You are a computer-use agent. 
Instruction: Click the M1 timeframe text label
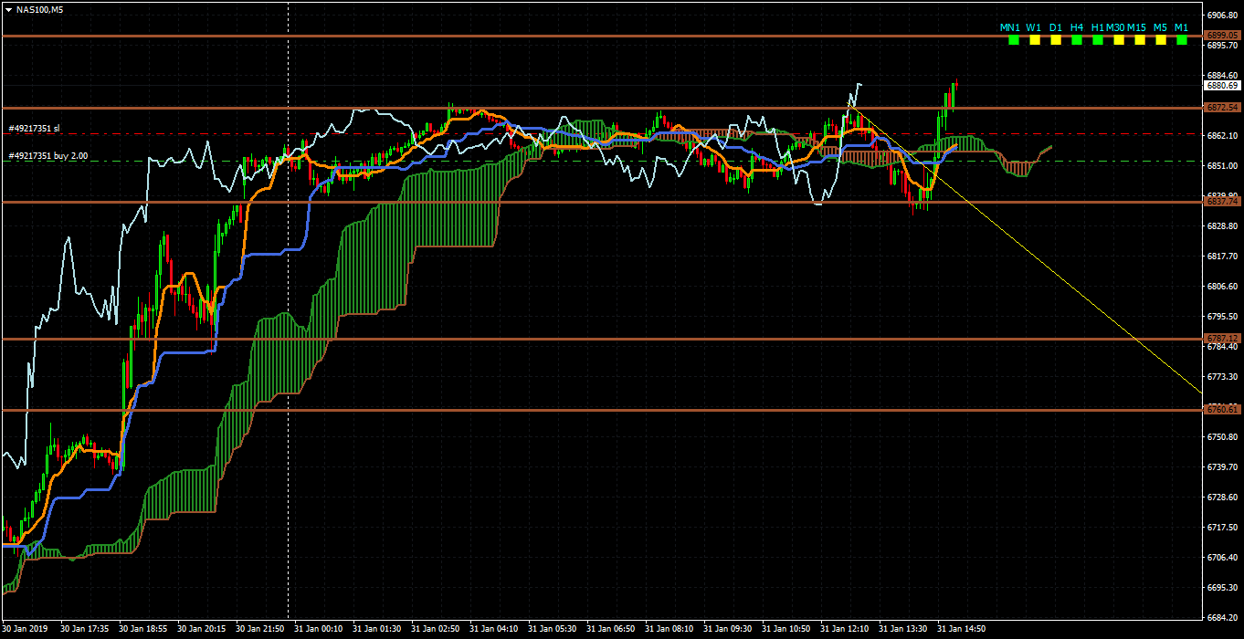[x=1181, y=27]
